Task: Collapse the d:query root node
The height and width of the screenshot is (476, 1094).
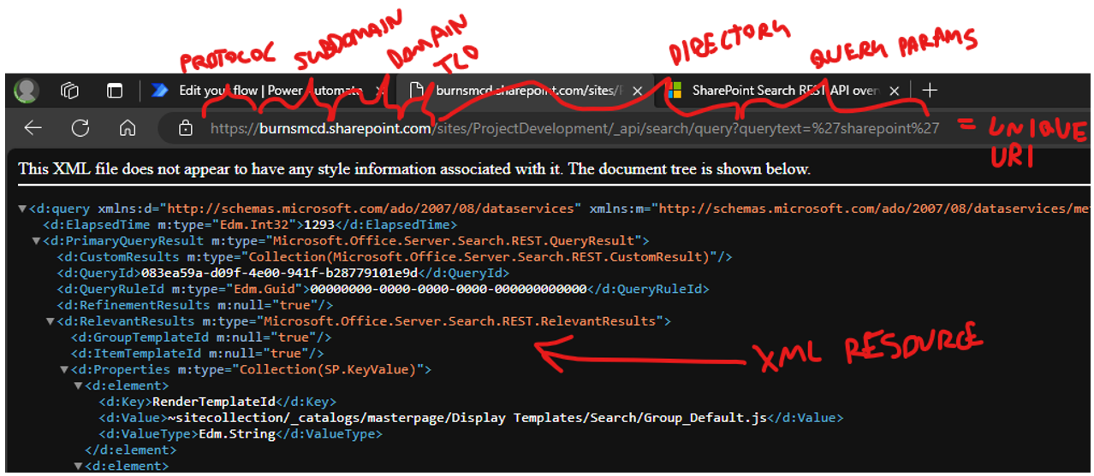Action: 22,208
